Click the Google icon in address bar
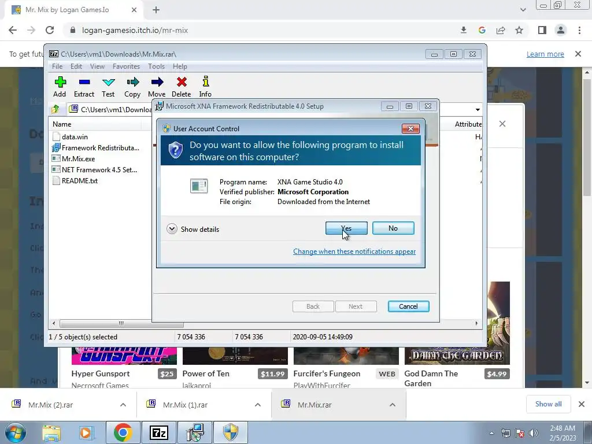This screenshot has width=592, height=444. [x=482, y=30]
